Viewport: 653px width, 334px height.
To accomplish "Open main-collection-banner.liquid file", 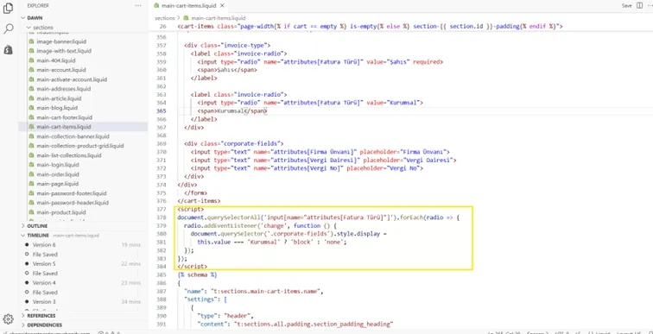I will point(73,136).
